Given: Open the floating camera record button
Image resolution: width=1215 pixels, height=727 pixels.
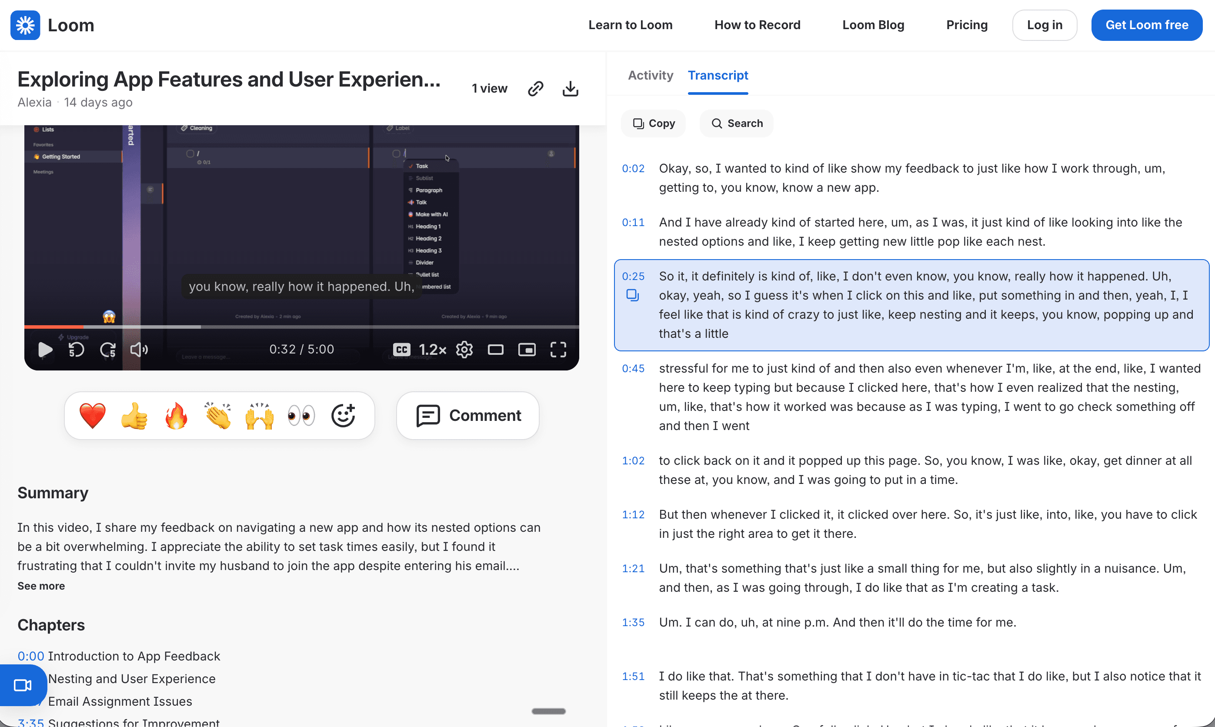Looking at the screenshot, I should [x=23, y=685].
